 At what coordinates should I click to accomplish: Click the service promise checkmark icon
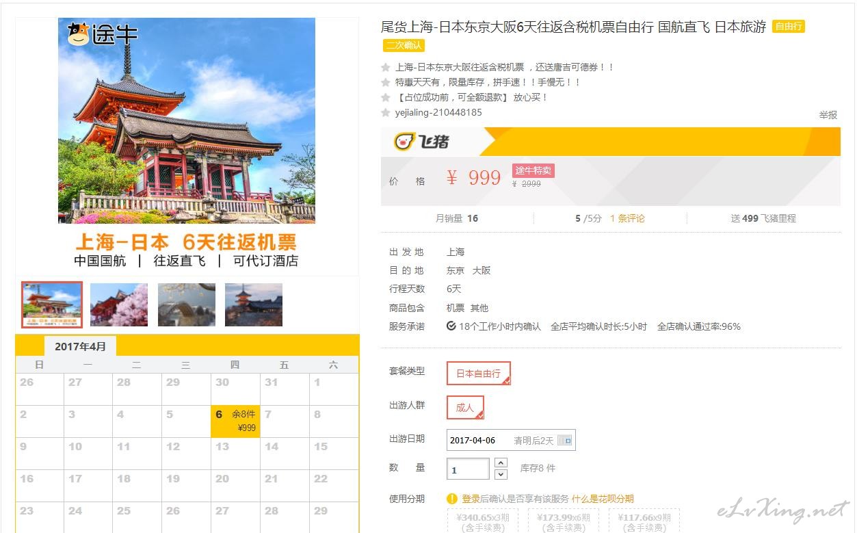coord(451,326)
